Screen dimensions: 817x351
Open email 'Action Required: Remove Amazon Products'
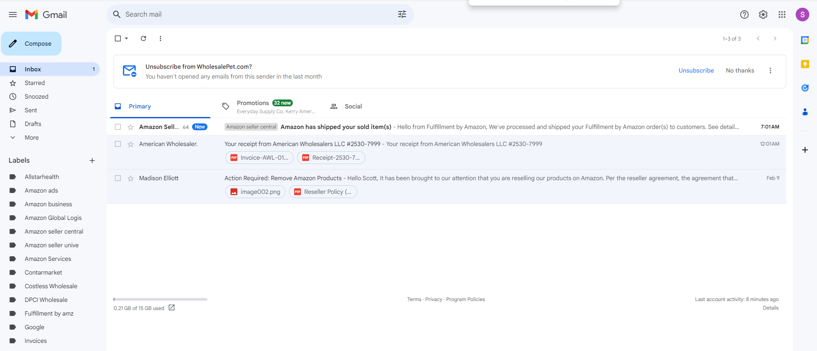(x=446, y=187)
